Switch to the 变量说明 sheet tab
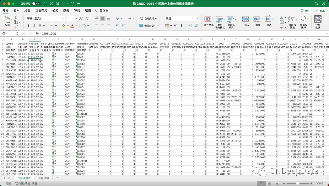The image size is (329, 186). [x=43, y=178]
